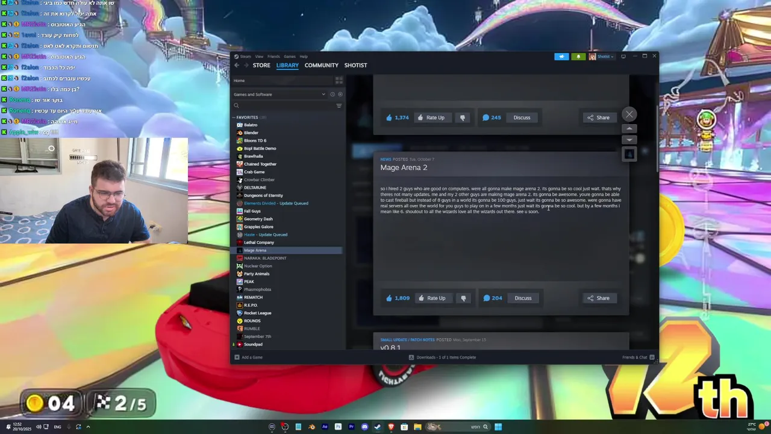Open Premiere Pro from the taskbar
The height and width of the screenshot is (434, 771).
pyautogui.click(x=351, y=427)
